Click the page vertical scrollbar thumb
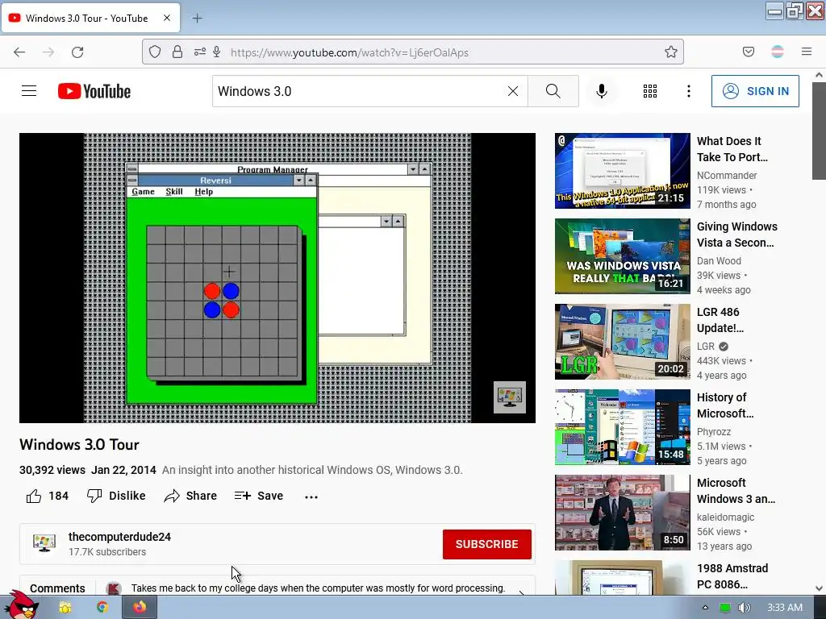The height and width of the screenshot is (619, 826). click(x=819, y=131)
